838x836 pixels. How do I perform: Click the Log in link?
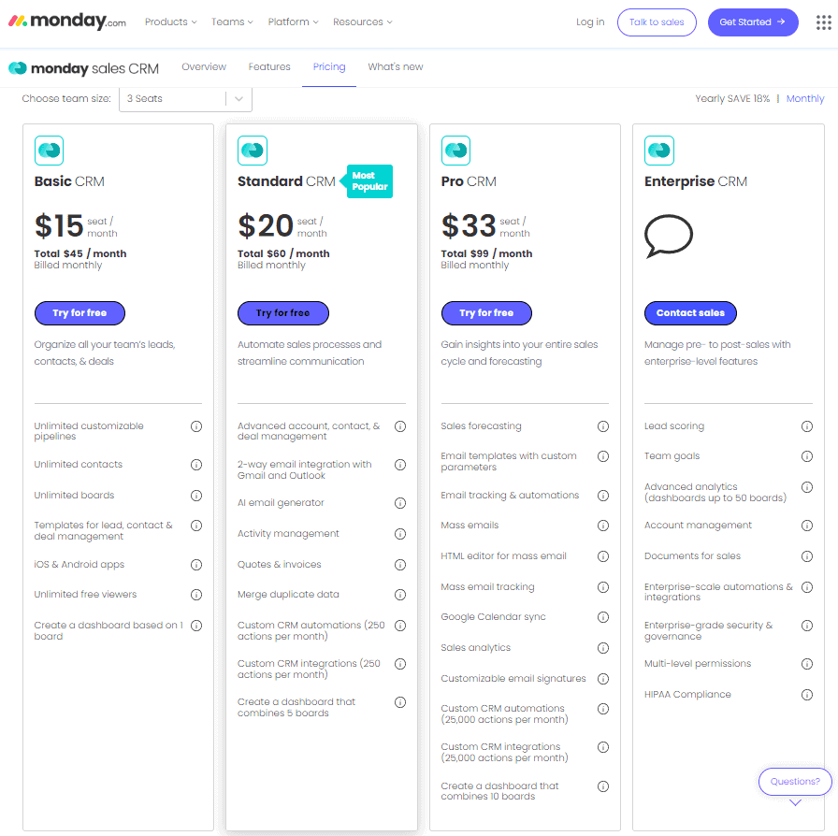click(x=590, y=22)
